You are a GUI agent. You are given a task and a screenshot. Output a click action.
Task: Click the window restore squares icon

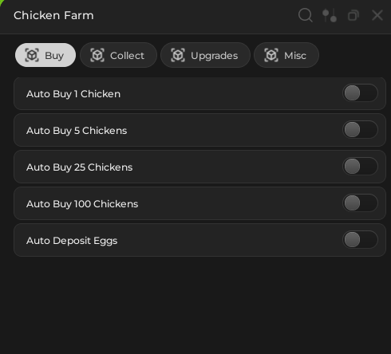pyautogui.click(x=353, y=15)
